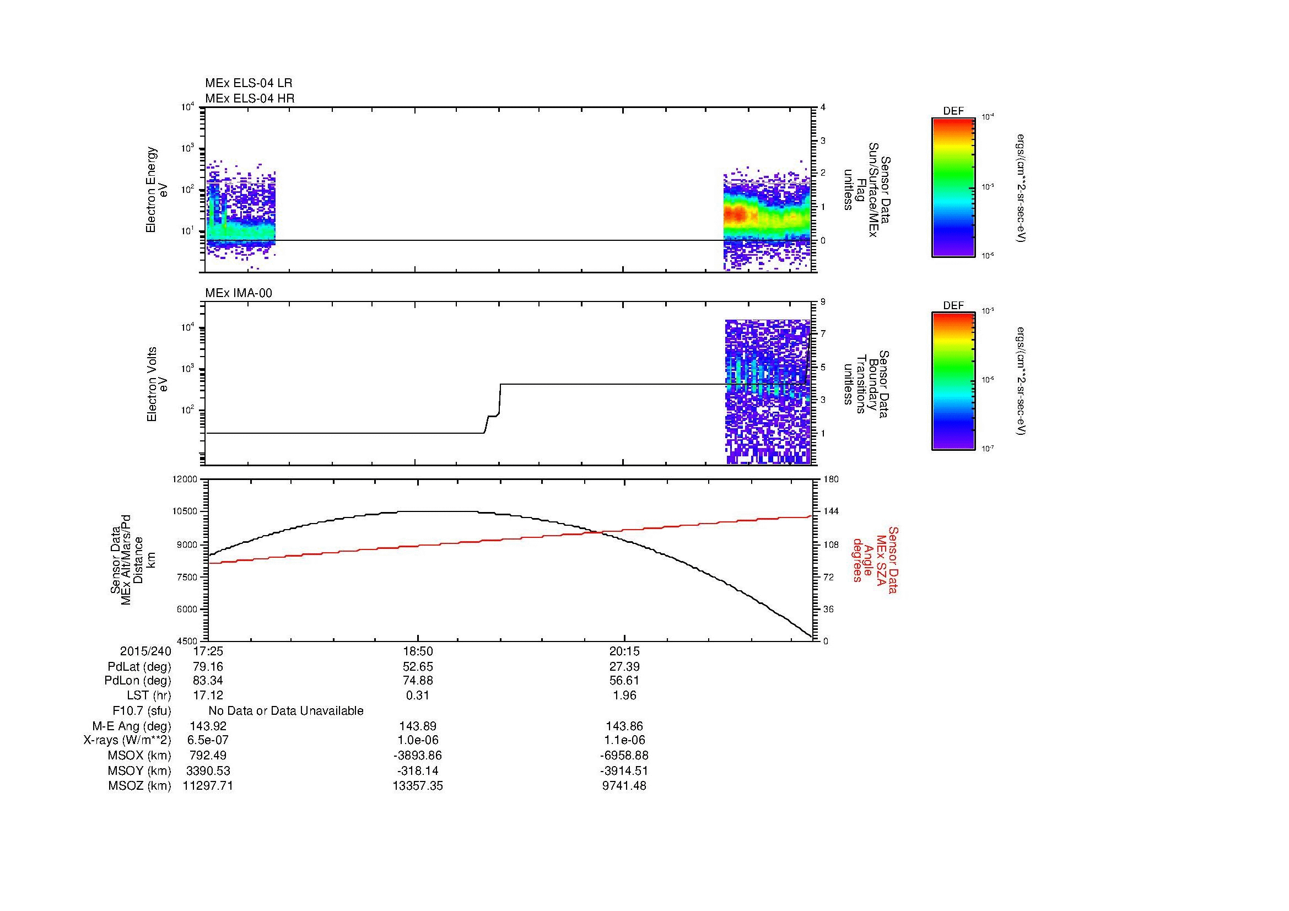Image resolution: width=1289 pixels, height=911 pixels.
Task: Click the '18:50' time tick label
Action: (x=418, y=651)
